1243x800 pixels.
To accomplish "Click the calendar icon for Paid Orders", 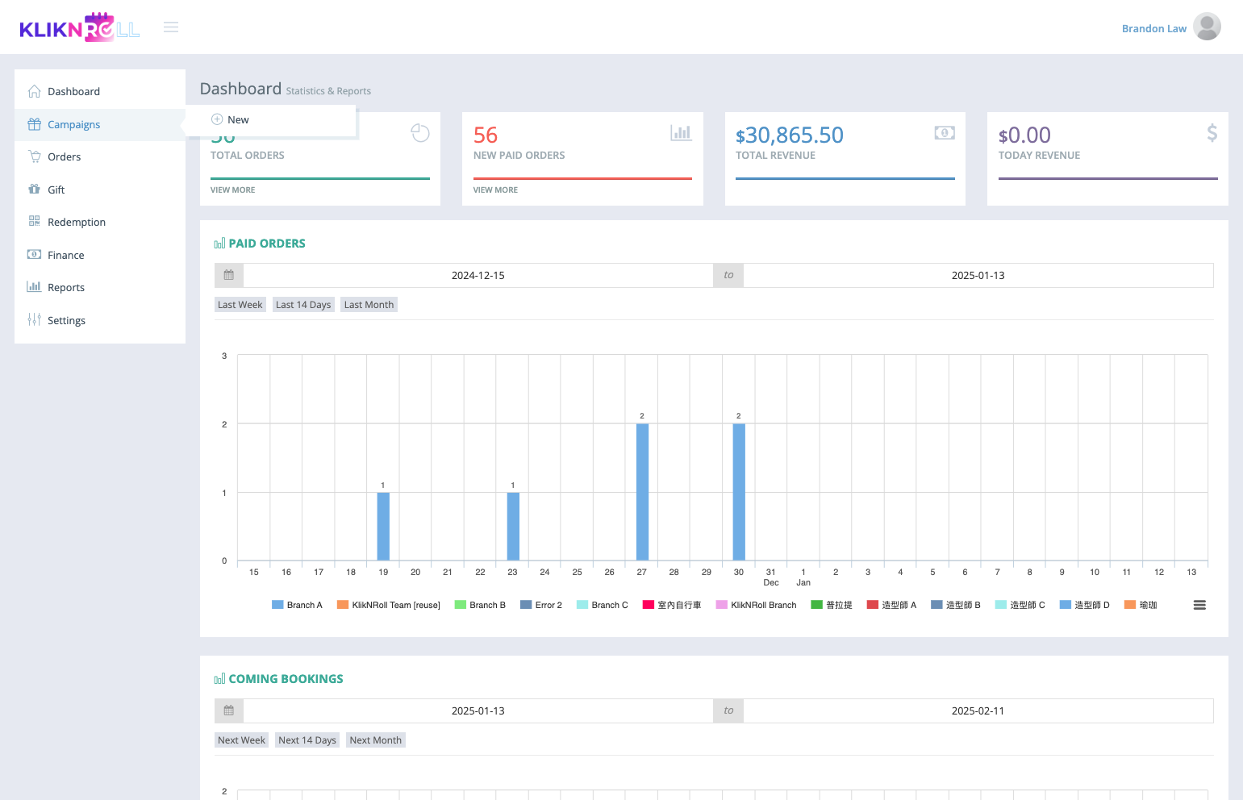I will click(229, 275).
